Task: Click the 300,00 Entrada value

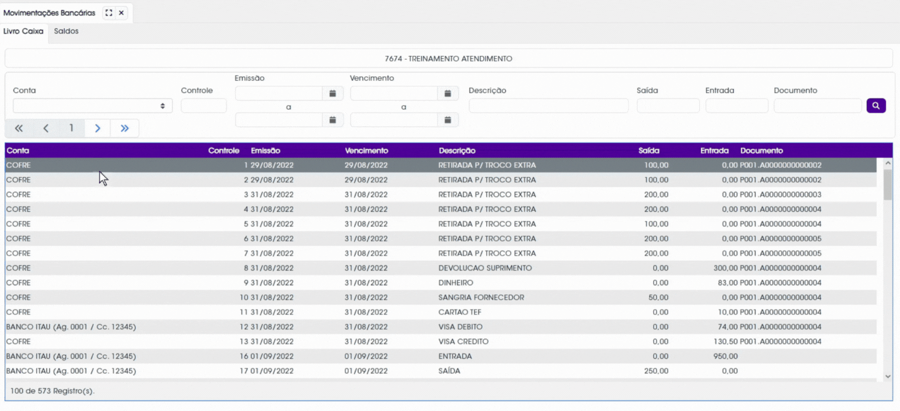Action: point(725,268)
